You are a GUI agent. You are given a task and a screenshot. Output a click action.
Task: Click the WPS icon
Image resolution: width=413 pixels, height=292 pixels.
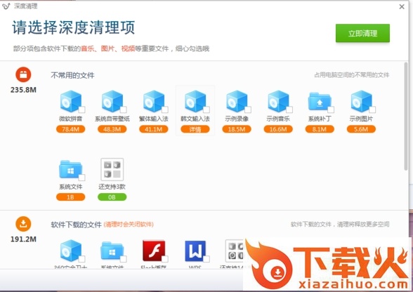click(195, 251)
